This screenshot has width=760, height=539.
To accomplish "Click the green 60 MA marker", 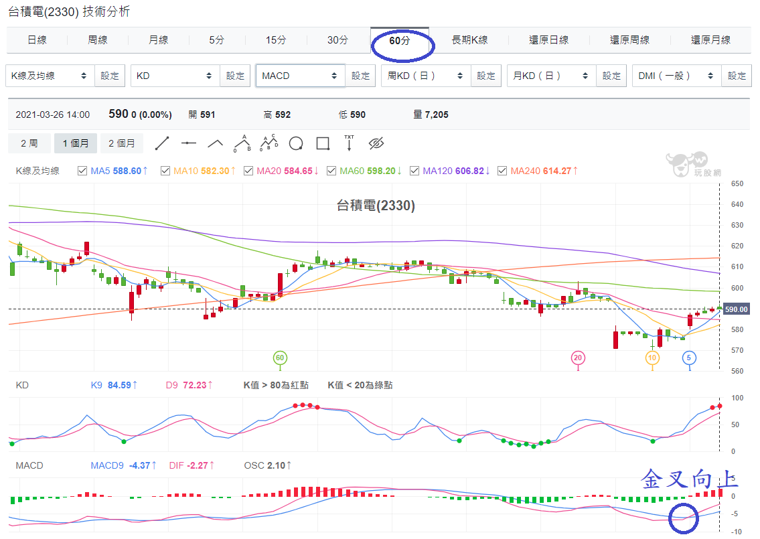I will pyautogui.click(x=280, y=358).
